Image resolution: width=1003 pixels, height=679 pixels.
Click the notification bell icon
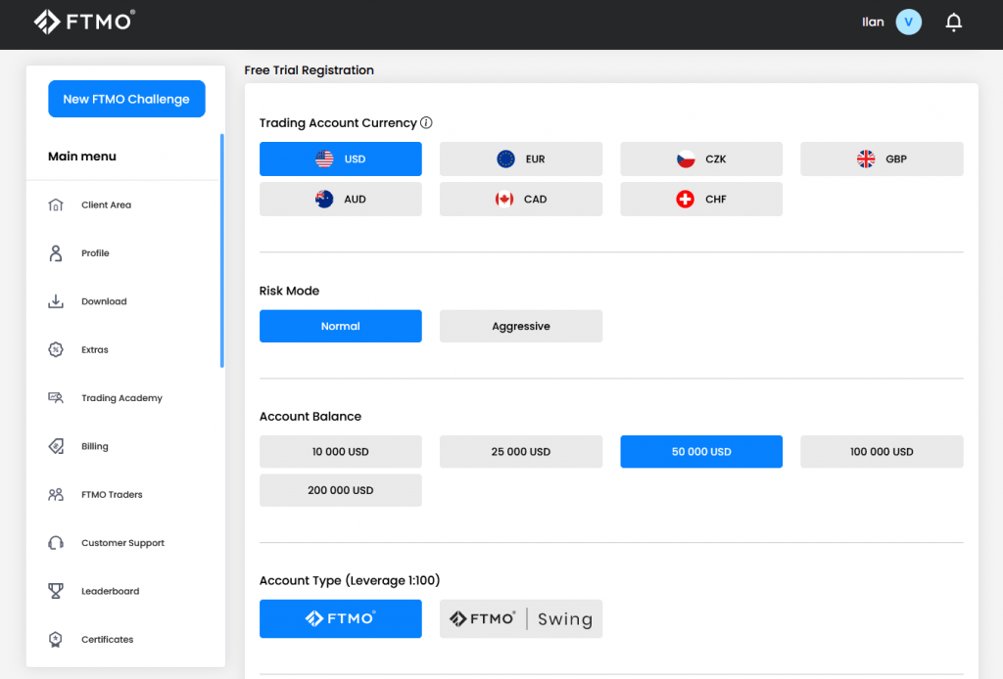(953, 23)
